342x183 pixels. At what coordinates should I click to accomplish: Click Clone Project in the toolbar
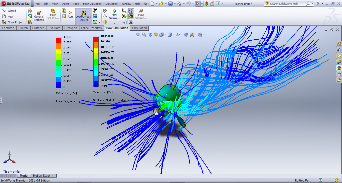click(x=13, y=22)
